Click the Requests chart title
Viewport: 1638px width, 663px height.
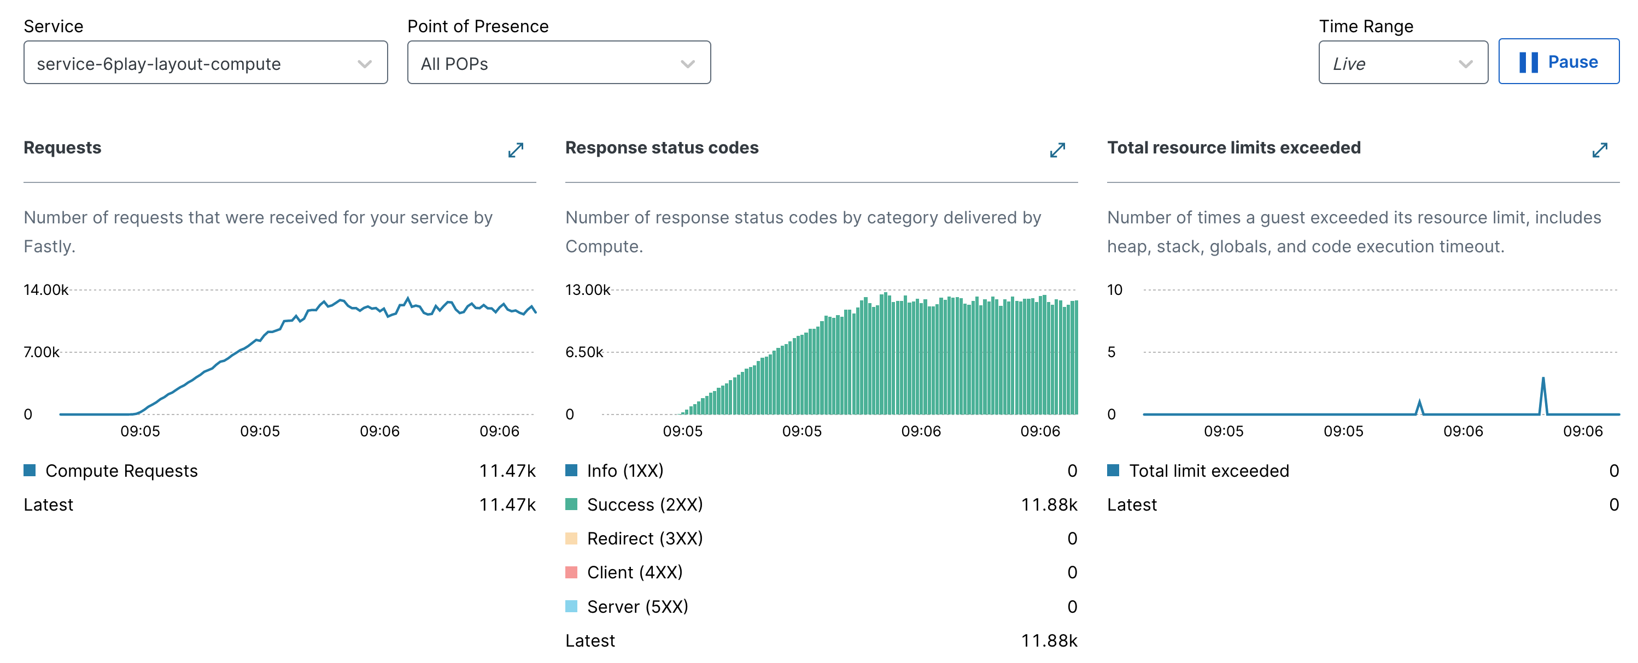[x=62, y=147]
